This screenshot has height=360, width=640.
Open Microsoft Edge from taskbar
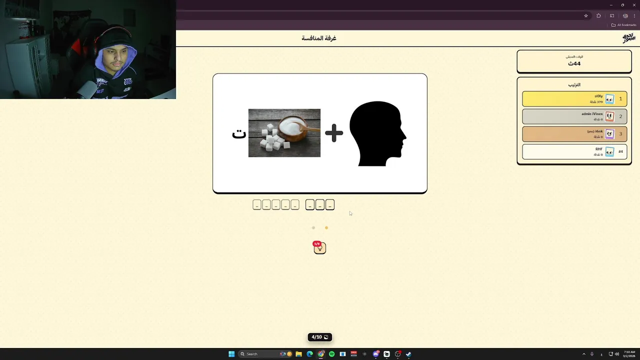pyautogui.click(x=309, y=354)
